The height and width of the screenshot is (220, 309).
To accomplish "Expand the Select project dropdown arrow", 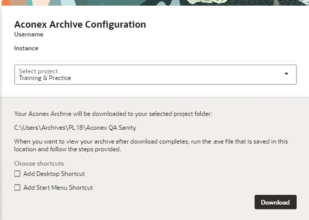I will pyautogui.click(x=286, y=74).
